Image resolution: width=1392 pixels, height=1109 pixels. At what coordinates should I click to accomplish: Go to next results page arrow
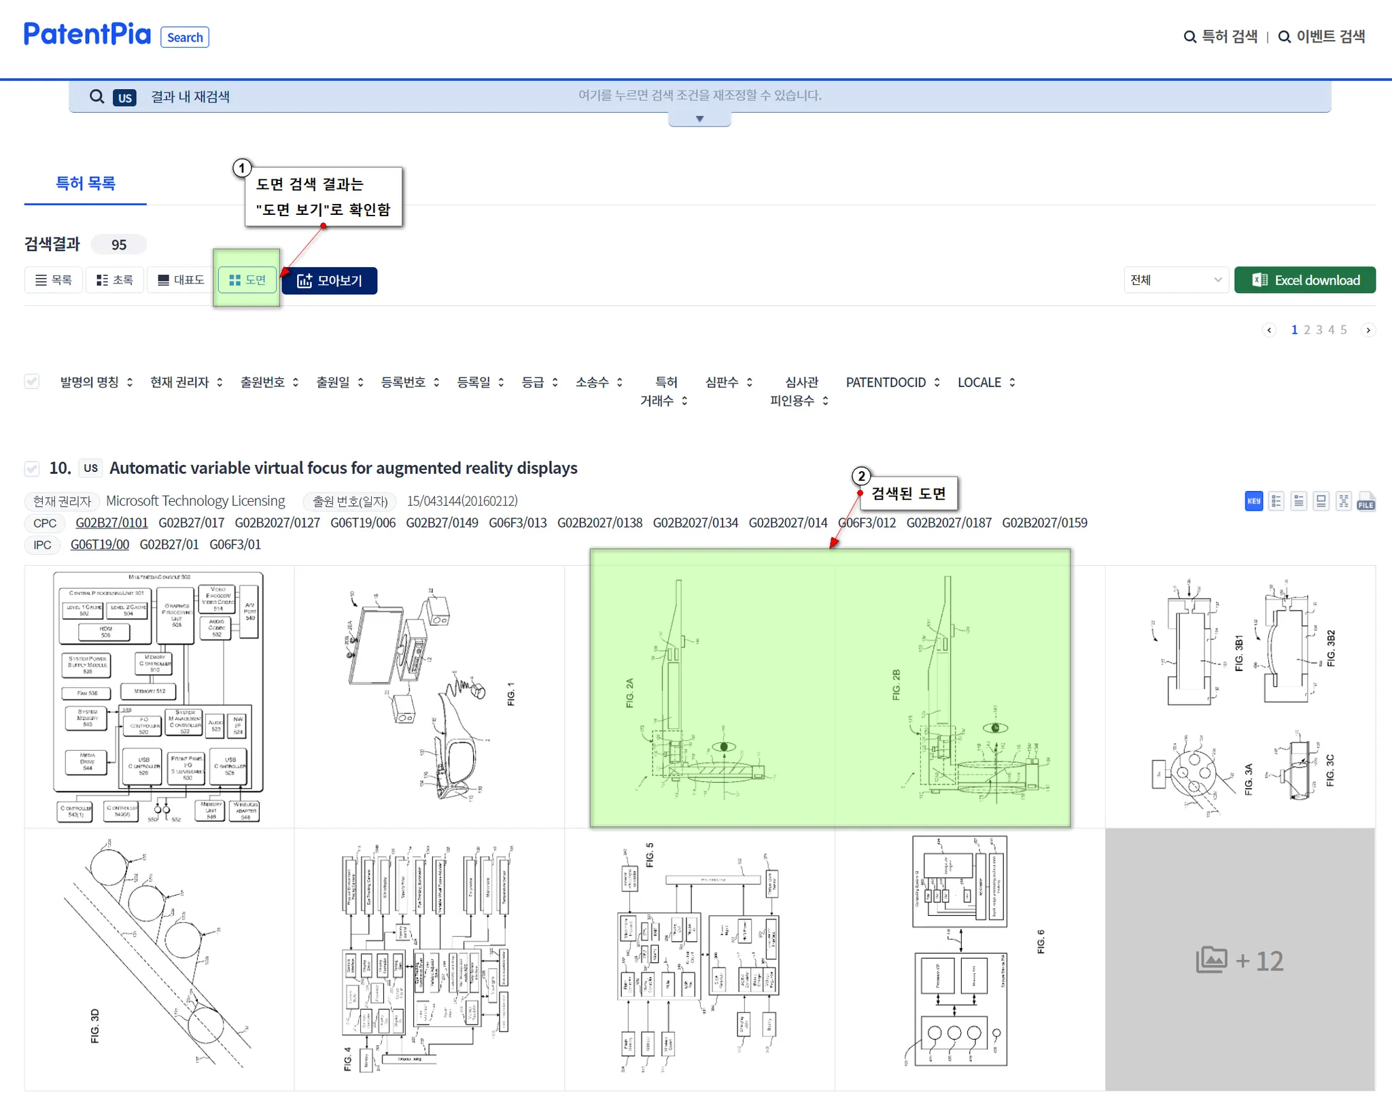click(x=1368, y=330)
